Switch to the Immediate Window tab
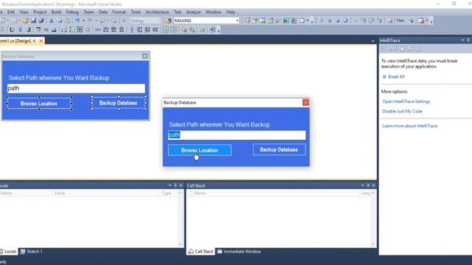The width and height of the screenshot is (472, 265). 239,252
